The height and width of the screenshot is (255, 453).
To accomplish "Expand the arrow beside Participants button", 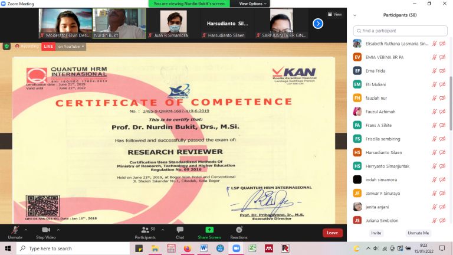I will pyautogui.click(x=163, y=230).
